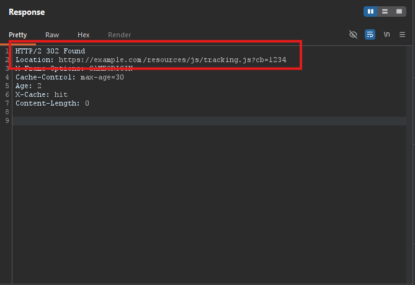Switch to the Hex tab
The height and width of the screenshot is (285, 415).
tap(83, 35)
